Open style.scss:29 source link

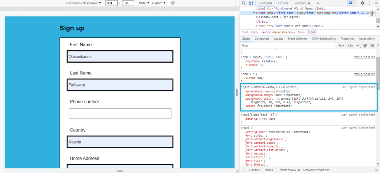pyautogui.click(x=364, y=57)
